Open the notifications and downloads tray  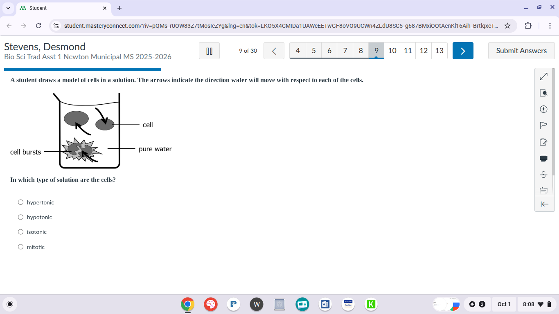(x=477, y=304)
